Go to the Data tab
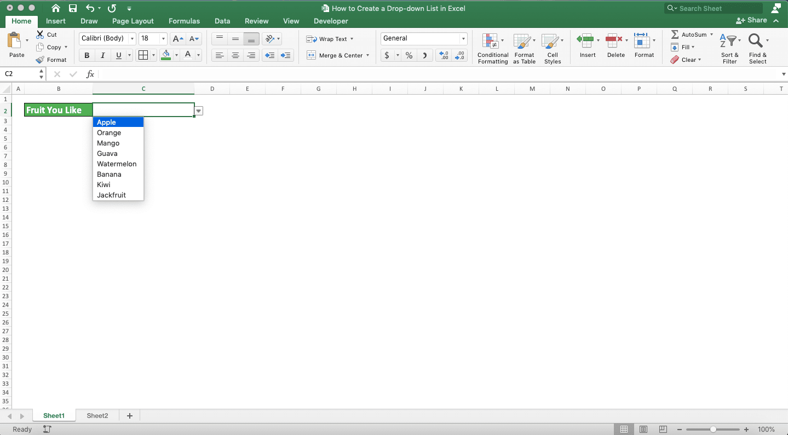The height and width of the screenshot is (435, 788). click(x=222, y=21)
